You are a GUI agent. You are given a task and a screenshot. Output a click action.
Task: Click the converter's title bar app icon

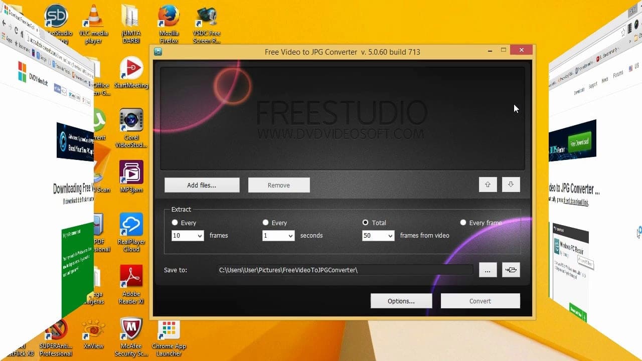pyautogui.click(x=157, y=51)
